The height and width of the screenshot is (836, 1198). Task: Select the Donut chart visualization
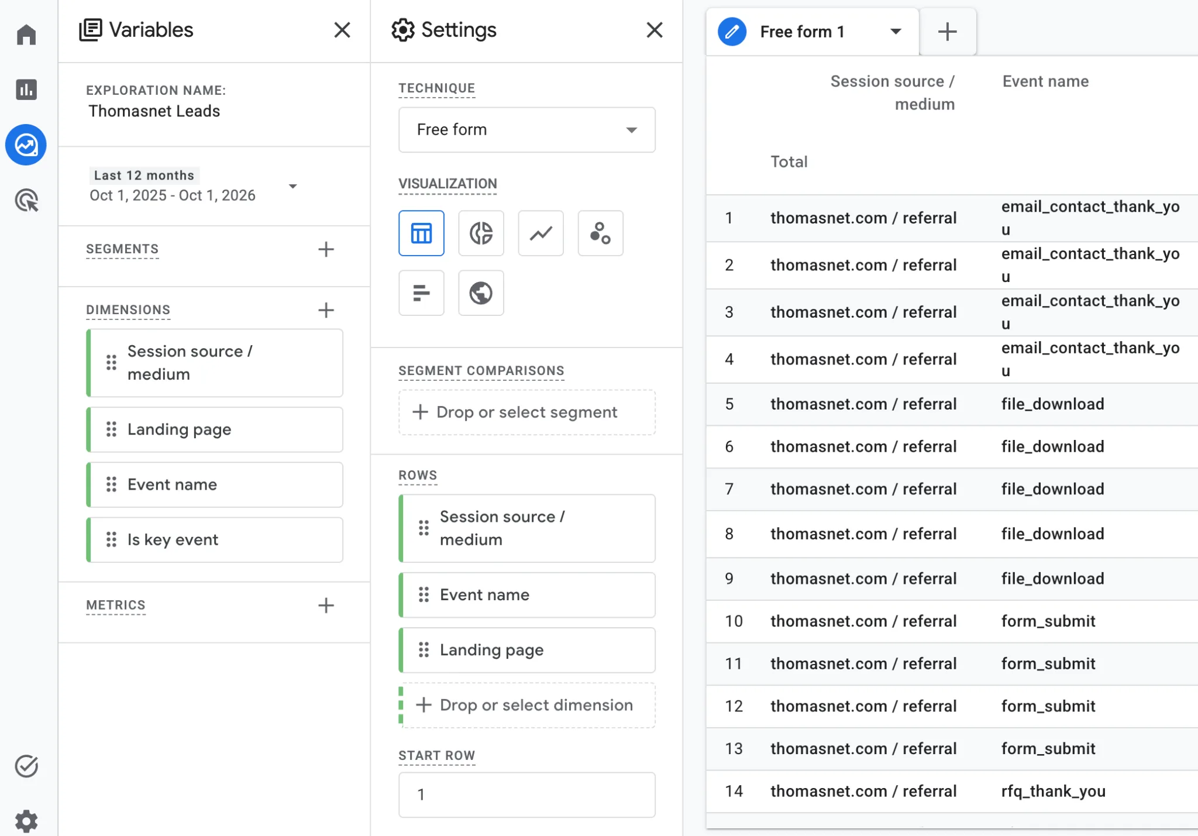(x=481, y=233)
